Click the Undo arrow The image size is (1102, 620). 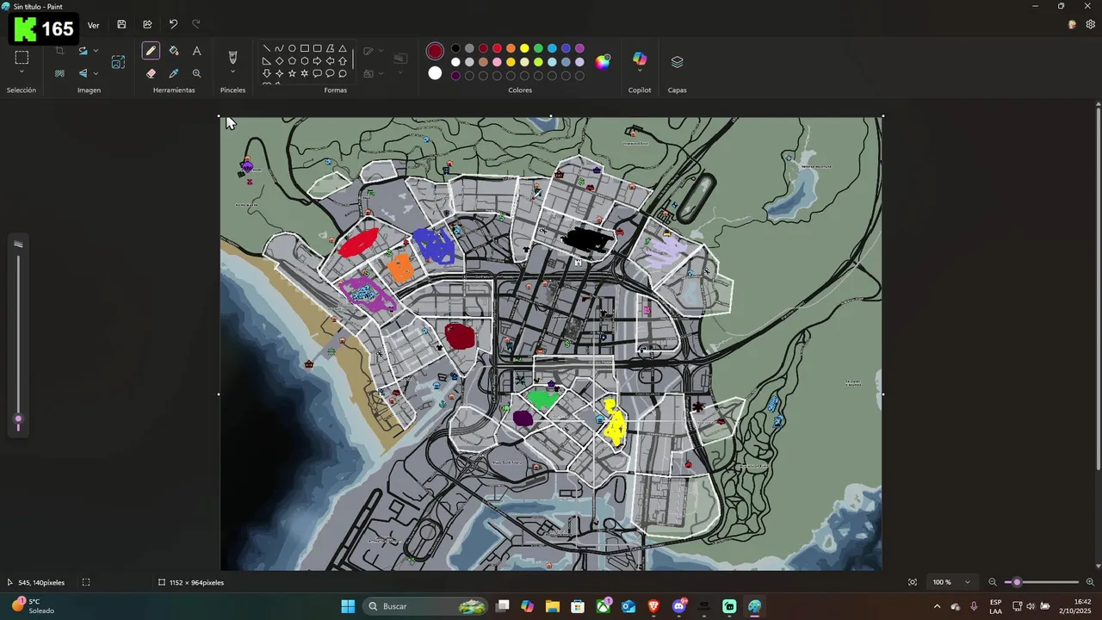pos(173,25)
